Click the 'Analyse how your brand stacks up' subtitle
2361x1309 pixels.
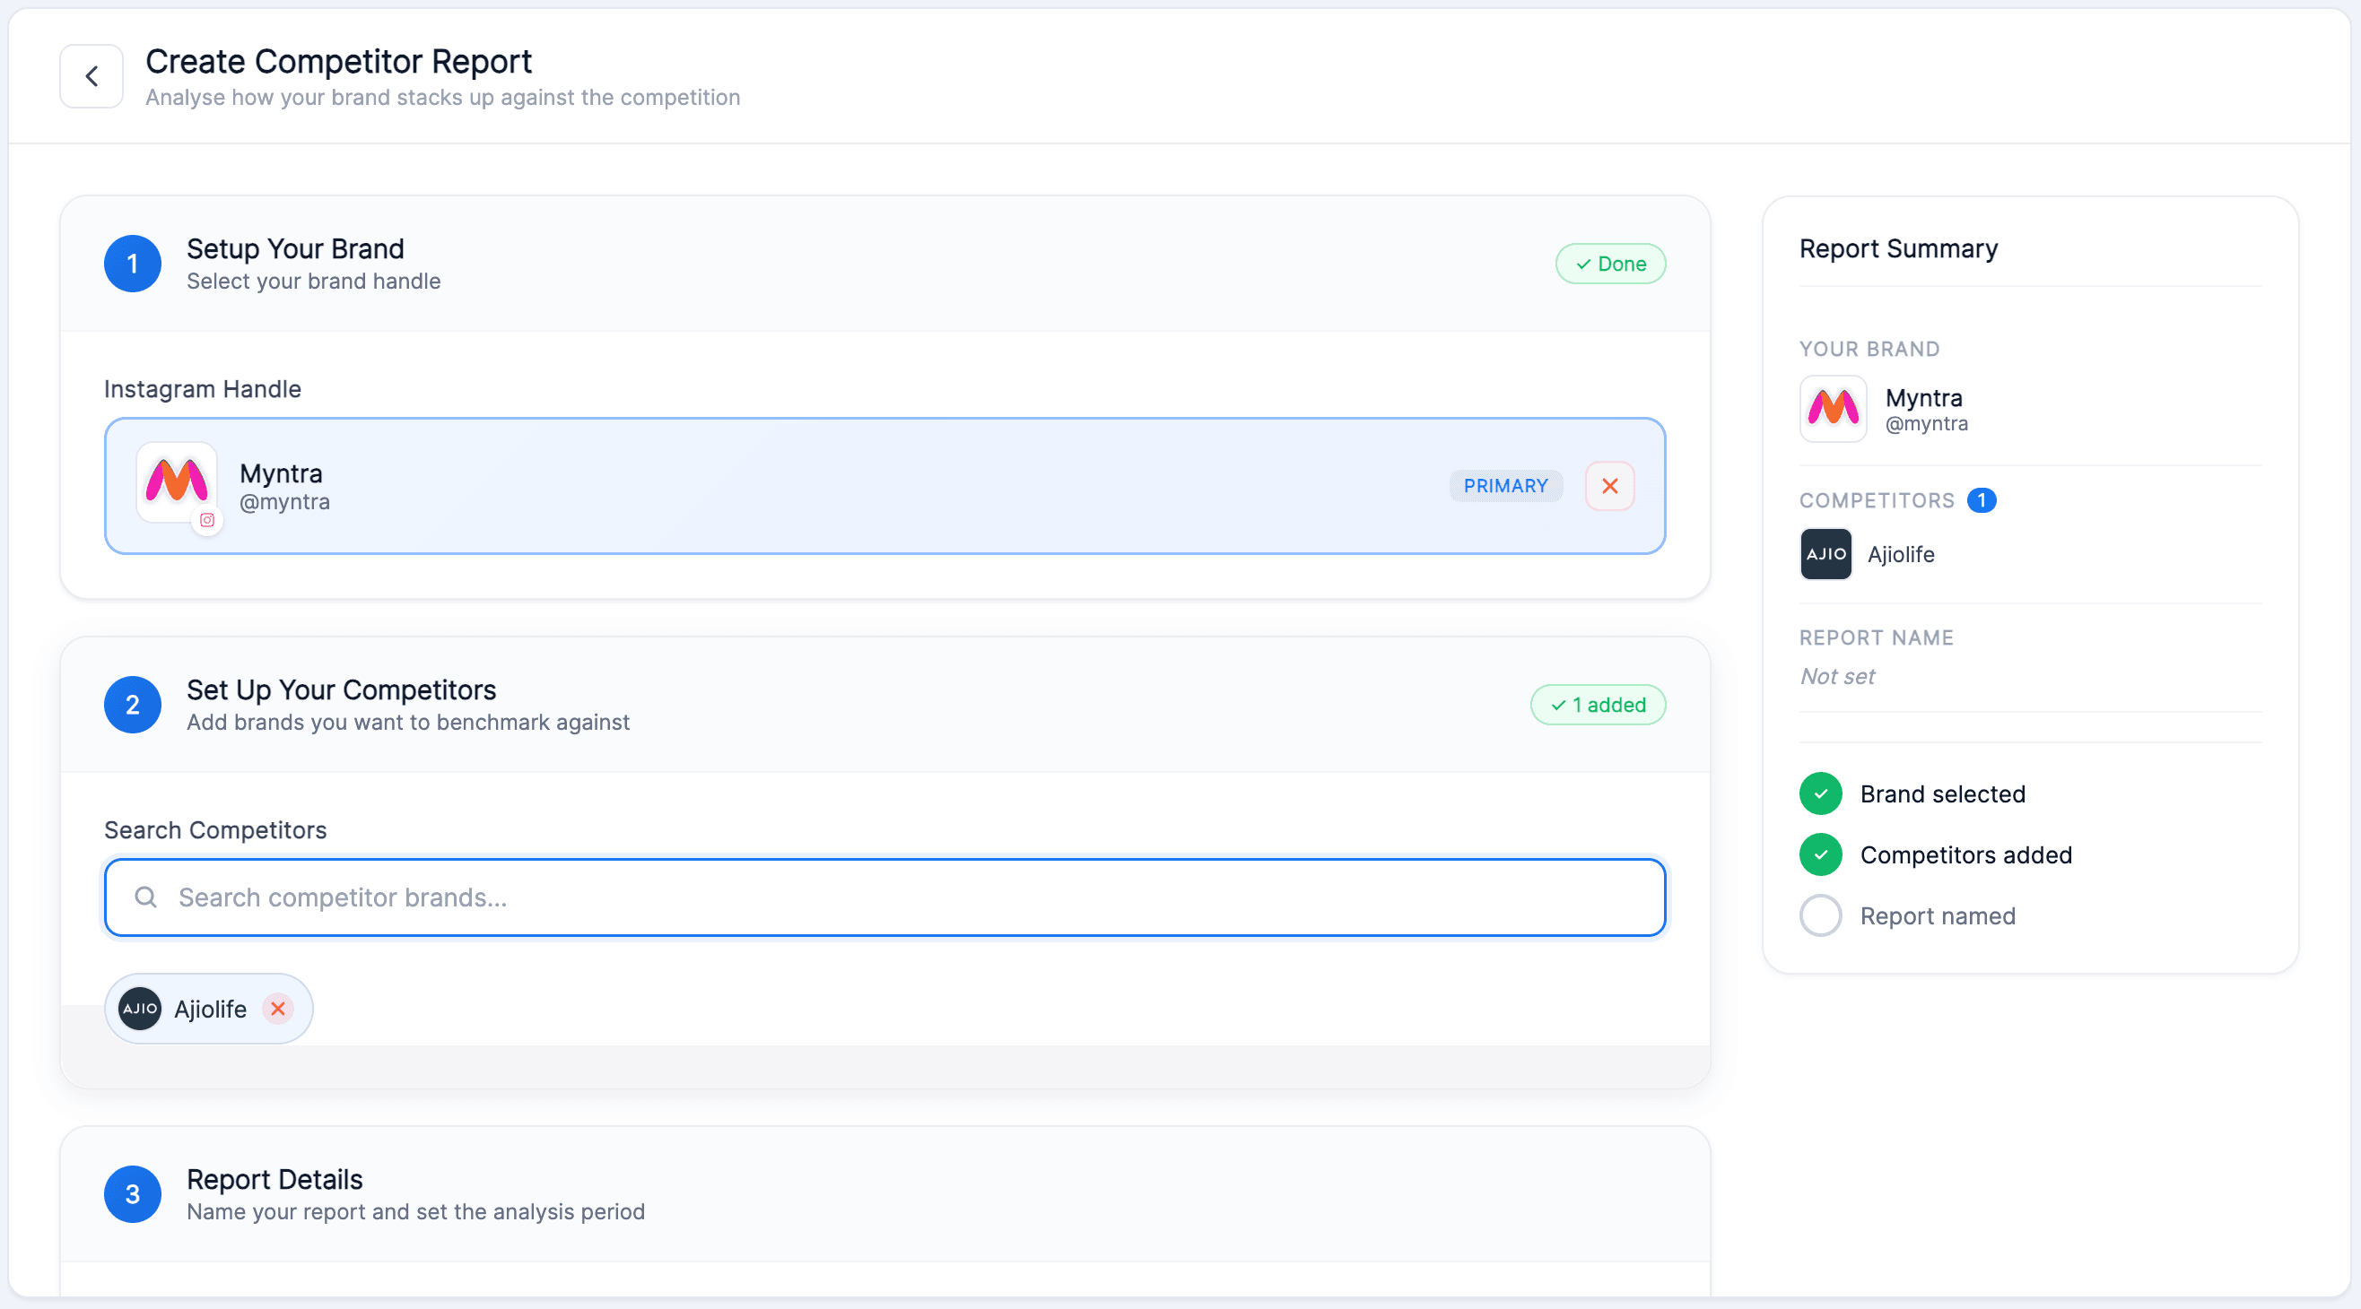coord(443,97)
